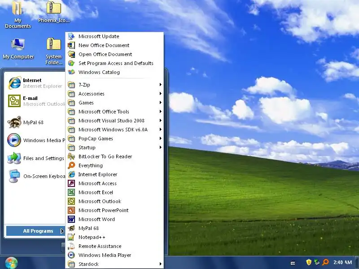This screenshot has height=269, width=359.
Task: Open Set Program Access and Defaults
Action: (114, 63)
